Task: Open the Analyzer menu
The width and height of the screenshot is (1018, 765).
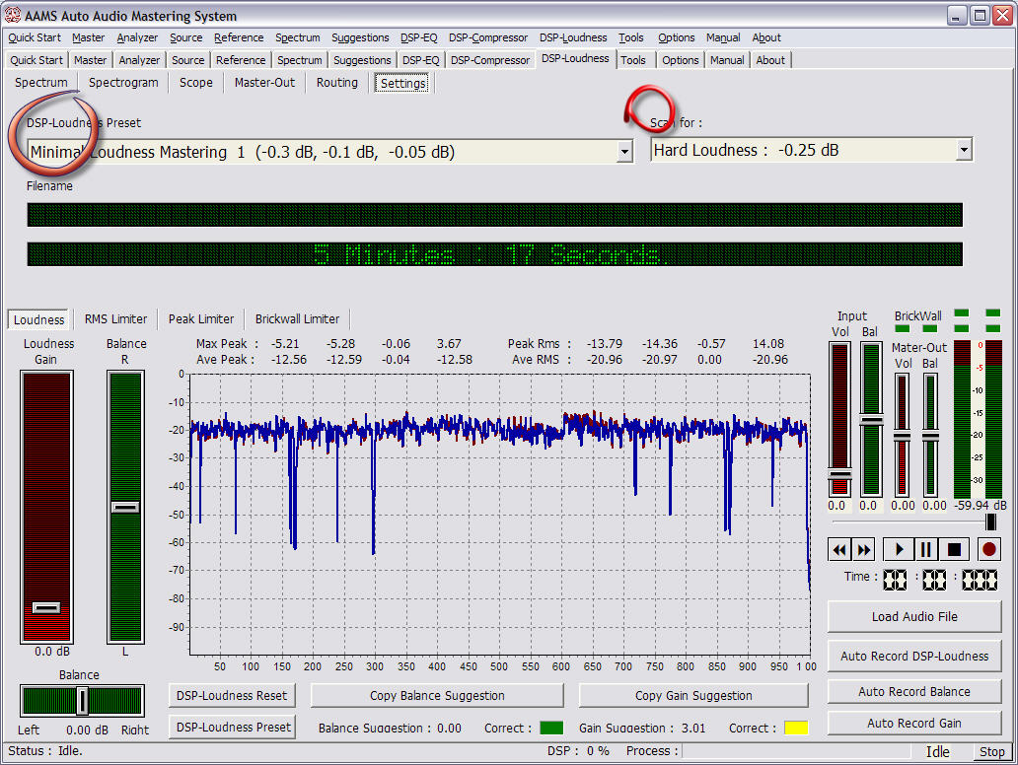Action: pyautogui.click(x=137, y=37)
